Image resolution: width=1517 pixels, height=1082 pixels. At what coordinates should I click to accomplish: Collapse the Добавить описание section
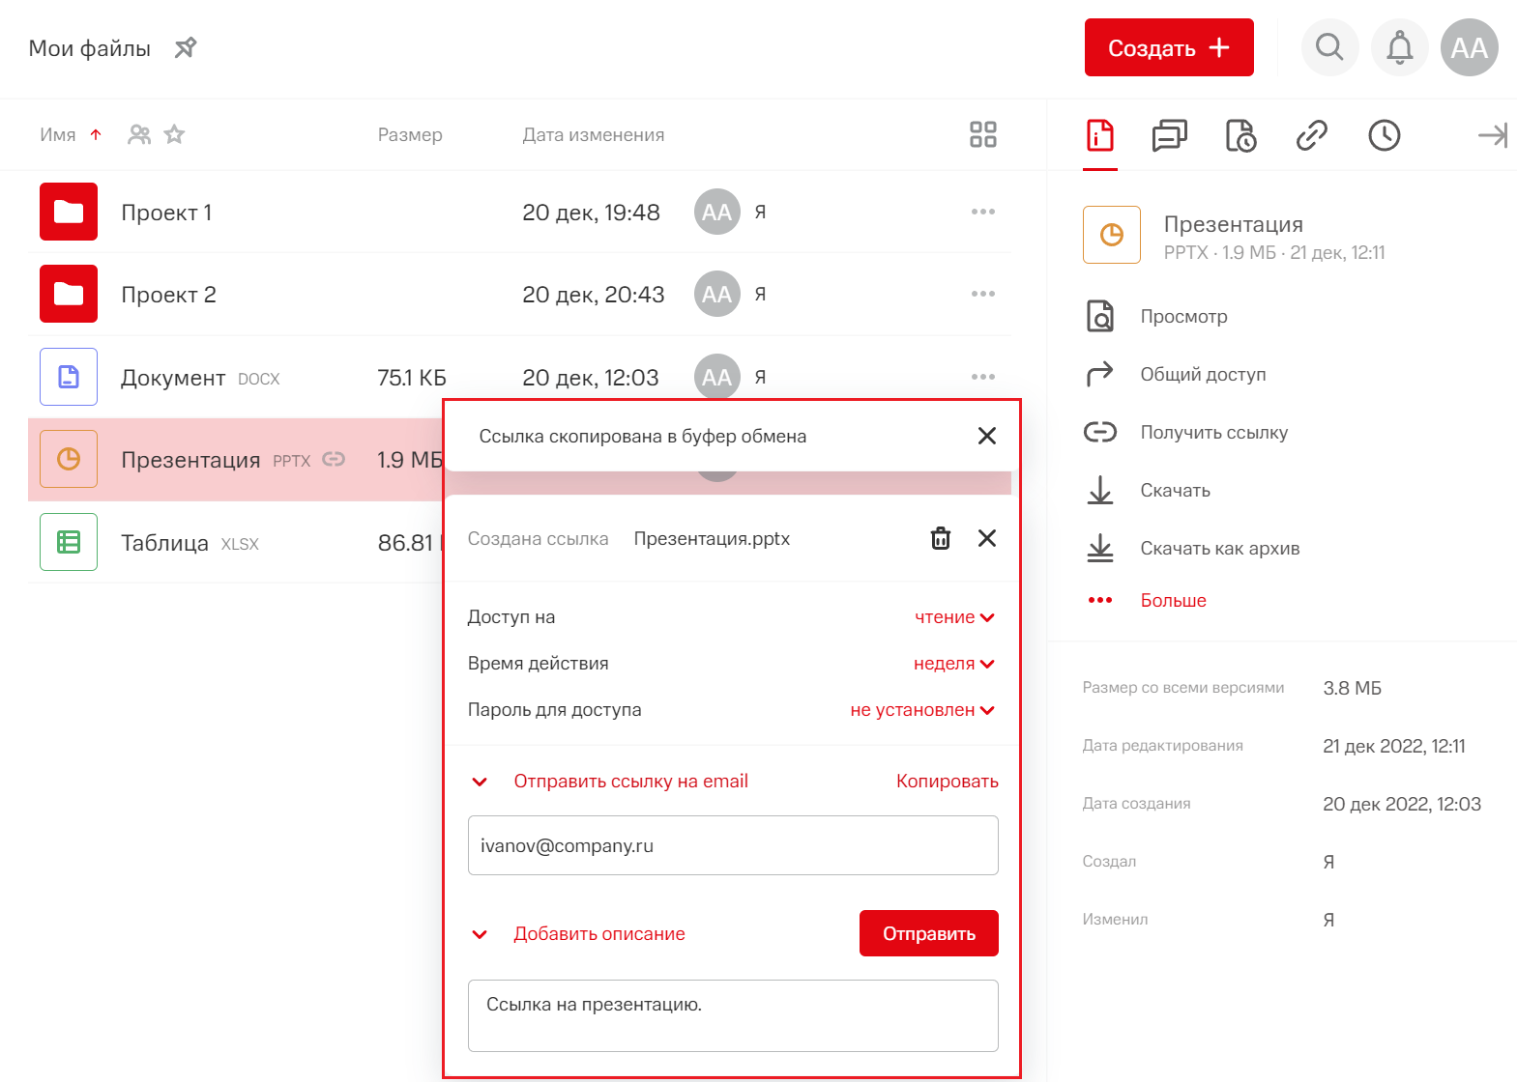click(x=480, y=934)
